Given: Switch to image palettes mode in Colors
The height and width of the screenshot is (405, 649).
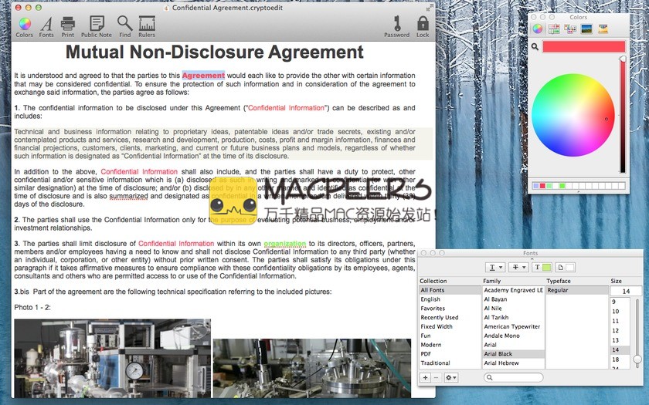Looking at the screenshot, I should (x=586, y=29).
